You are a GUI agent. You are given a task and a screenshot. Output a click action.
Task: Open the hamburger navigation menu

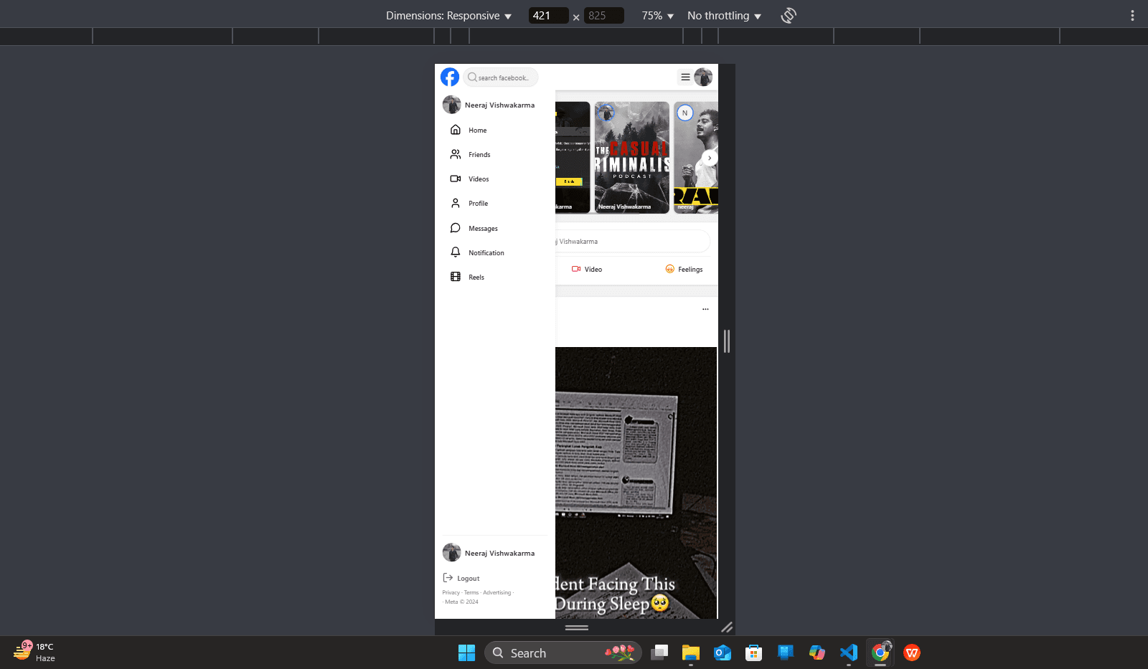[x=685, y=77]
